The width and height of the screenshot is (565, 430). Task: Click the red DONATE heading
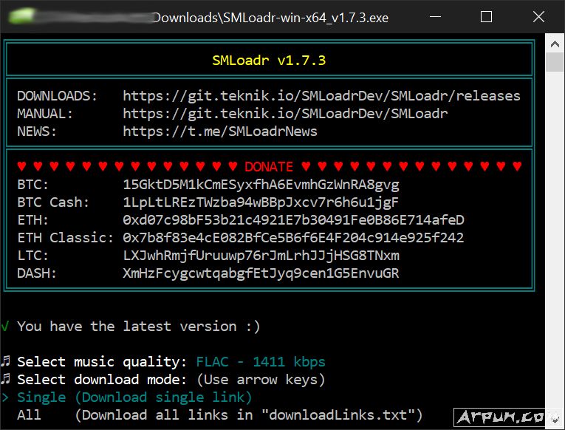[269, 167]
